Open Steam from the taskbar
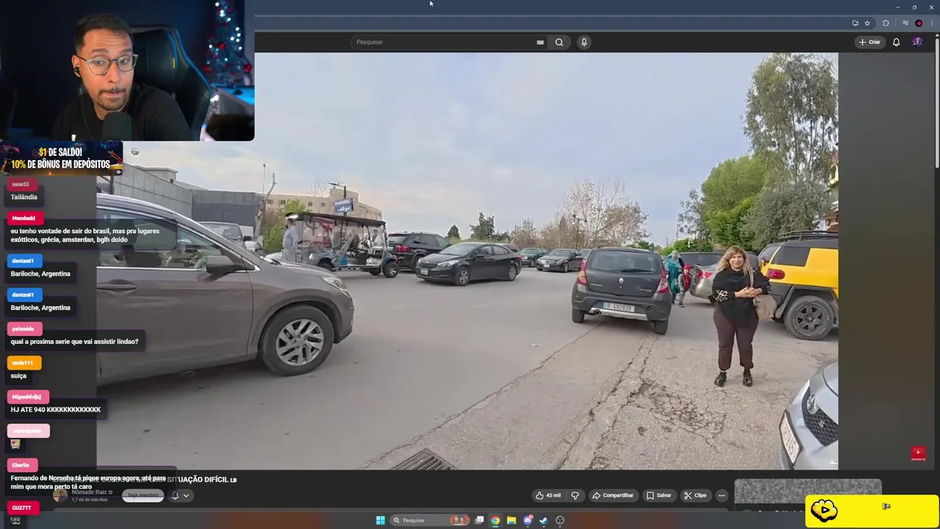This screenshot has width=940, height=529. [543, 520]
